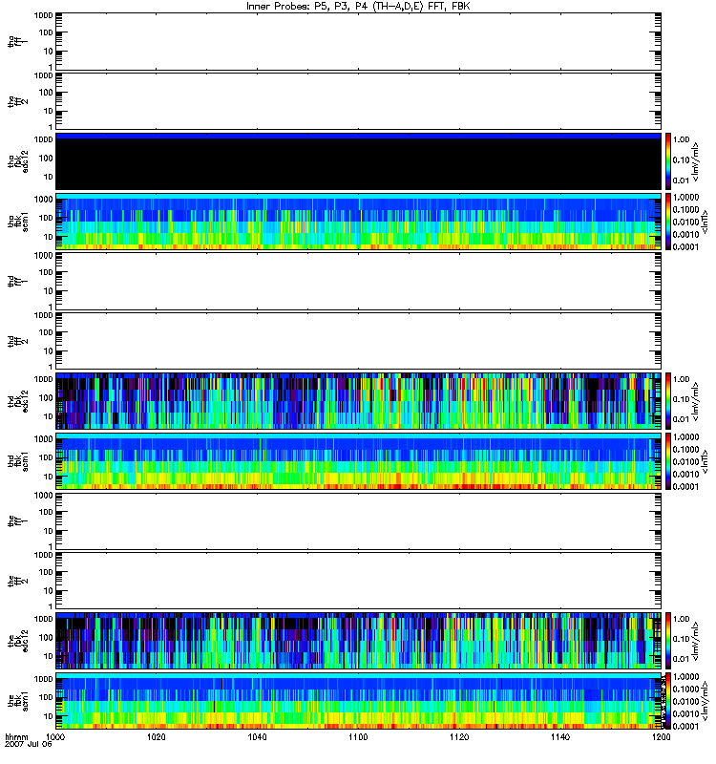Click the "1140" time-axis tick label
Screen dimensions: 716x764
pos(560,736)
